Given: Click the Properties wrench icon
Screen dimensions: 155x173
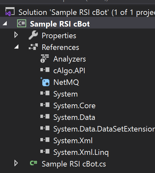Looking at the screenshot, I should point(33,35).
